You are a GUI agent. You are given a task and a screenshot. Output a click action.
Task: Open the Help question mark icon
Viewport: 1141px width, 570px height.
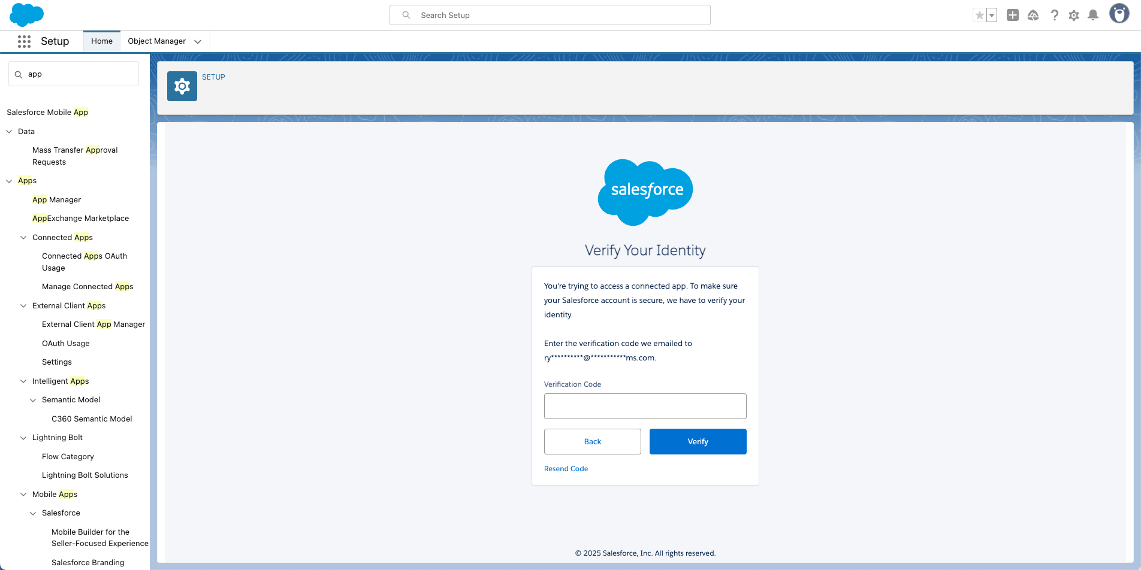(1054, 16)
